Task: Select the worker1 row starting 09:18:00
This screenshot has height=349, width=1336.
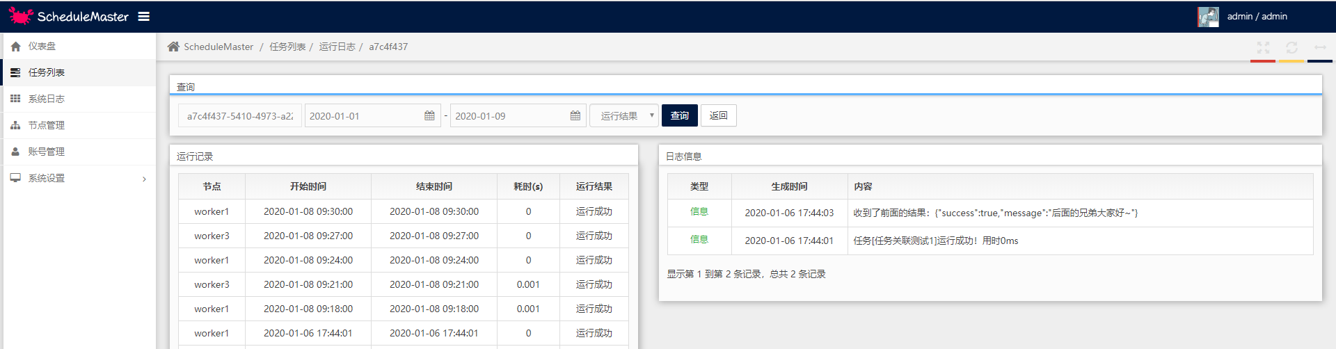Action: click(x=404, y=309)
